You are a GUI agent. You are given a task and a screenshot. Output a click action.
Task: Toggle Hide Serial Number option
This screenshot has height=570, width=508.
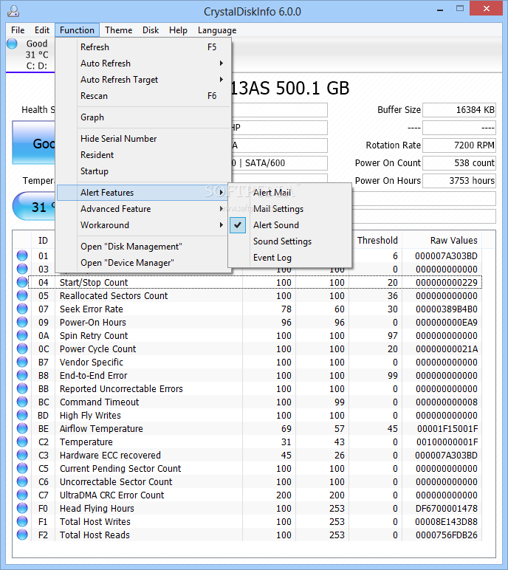pos(144,139)
